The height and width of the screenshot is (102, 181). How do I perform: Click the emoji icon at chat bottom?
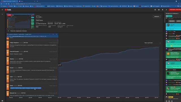[x=167, y=101]
